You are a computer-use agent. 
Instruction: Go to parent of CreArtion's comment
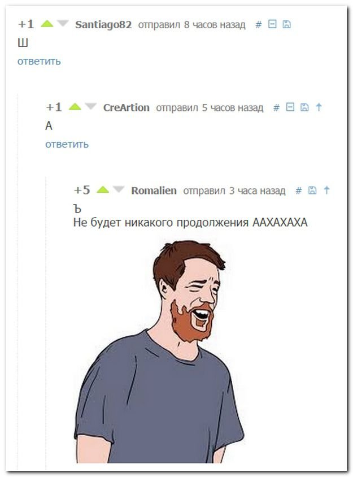pyautogui.click(x=319, y=107)
